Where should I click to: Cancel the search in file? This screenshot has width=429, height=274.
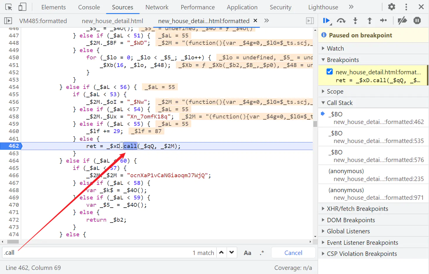tap(293, 253)
